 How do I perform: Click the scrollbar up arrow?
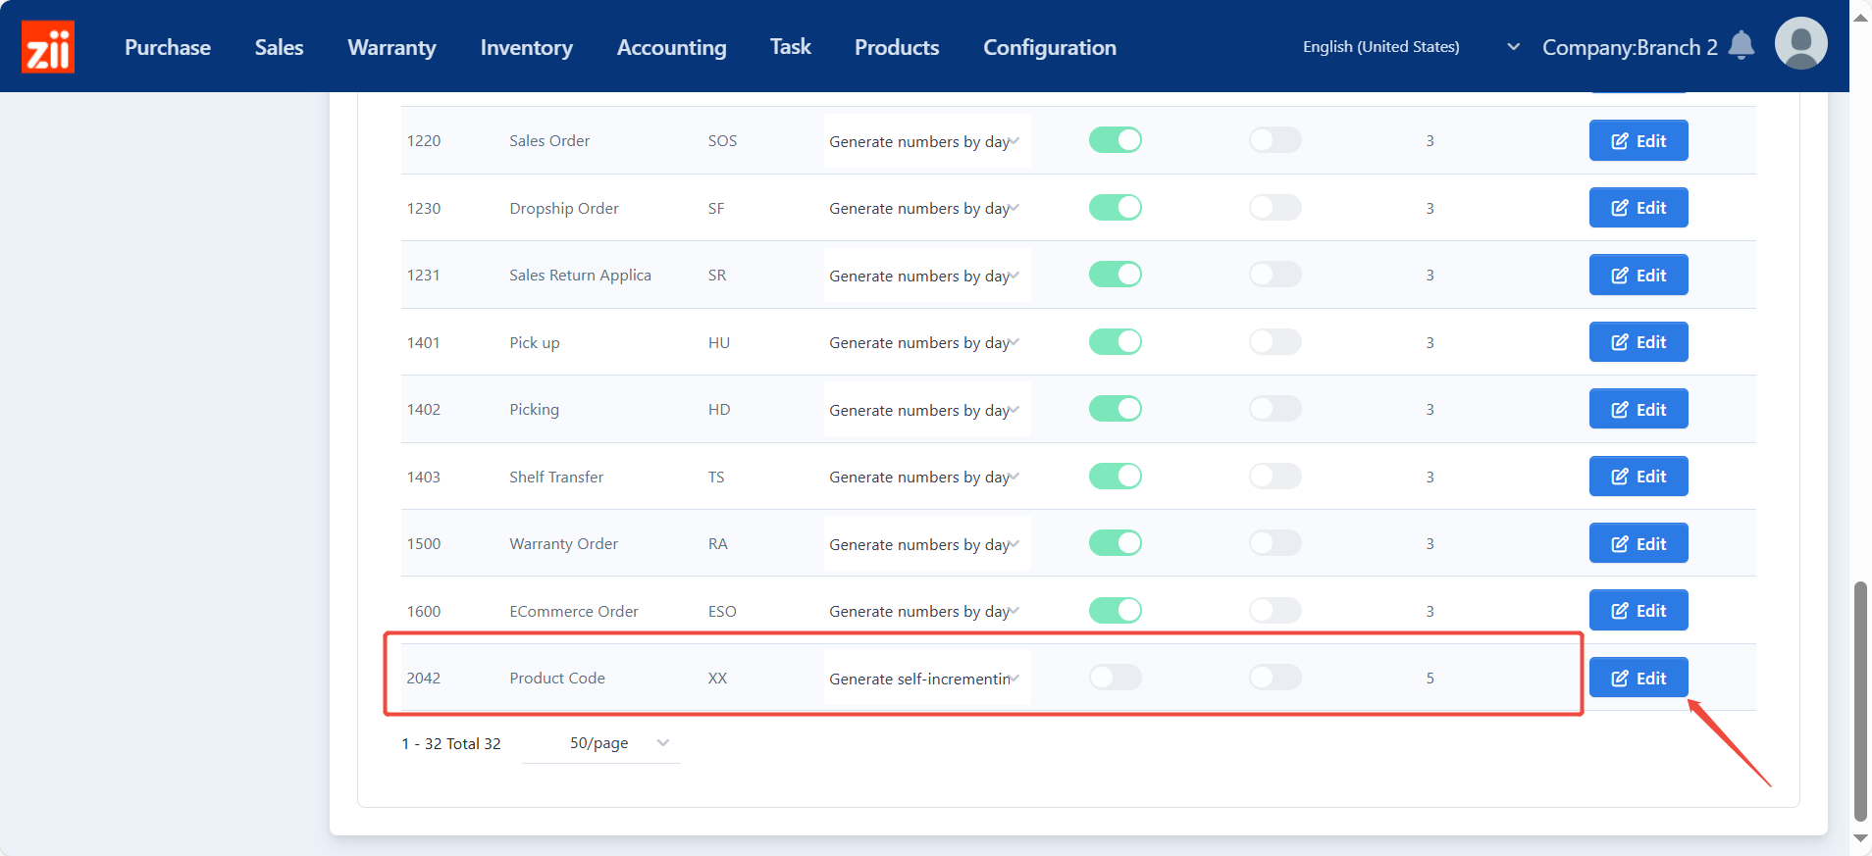(1860, 18)
